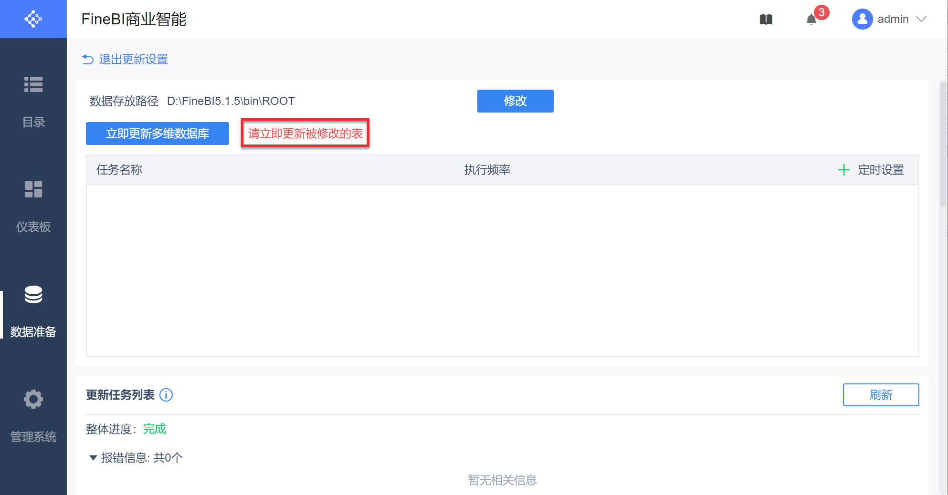Open the 定时设置 scheduling link

pyautogui.click(x=881, y=170)
